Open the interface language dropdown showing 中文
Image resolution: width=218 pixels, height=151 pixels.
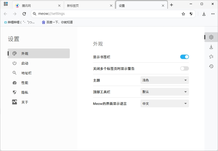click(x=165, y=104)
